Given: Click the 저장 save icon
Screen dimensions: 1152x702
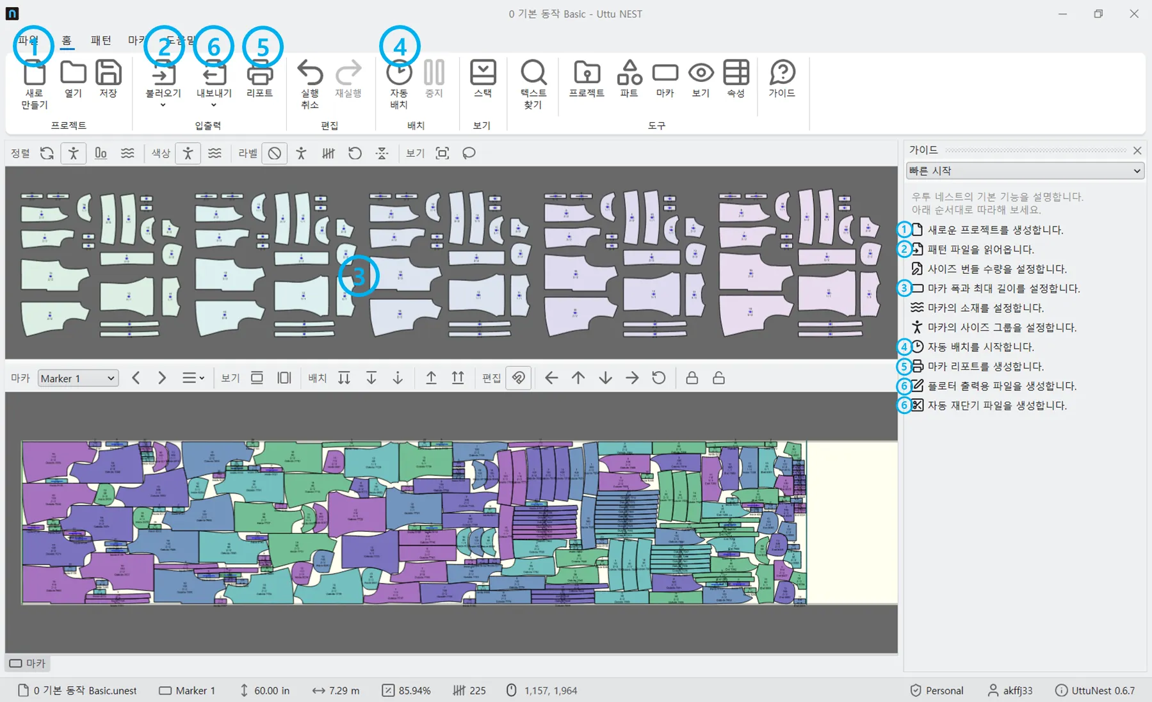Looking at the screenshot, I should 108,74.
